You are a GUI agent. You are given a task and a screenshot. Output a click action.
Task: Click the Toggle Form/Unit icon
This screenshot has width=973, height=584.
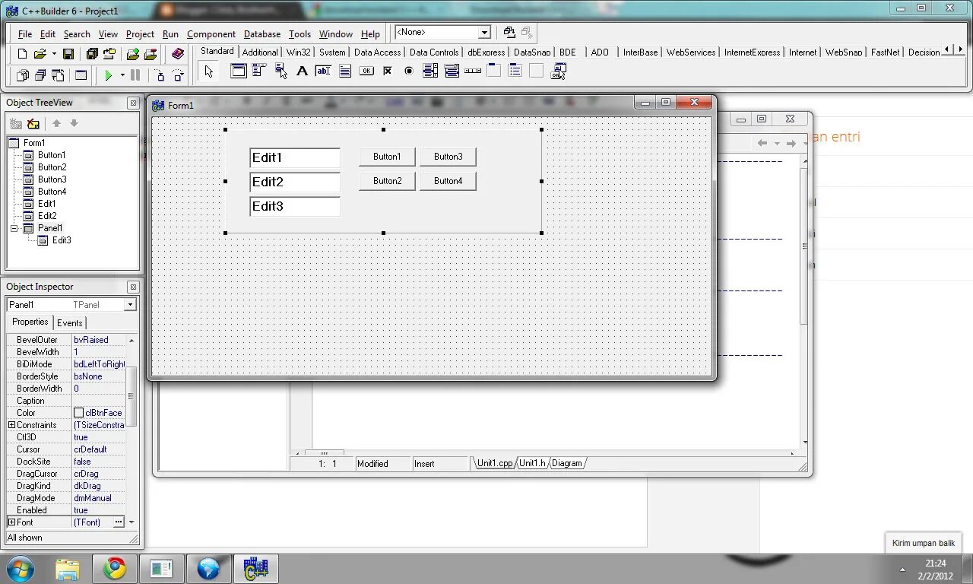[58, 75]
